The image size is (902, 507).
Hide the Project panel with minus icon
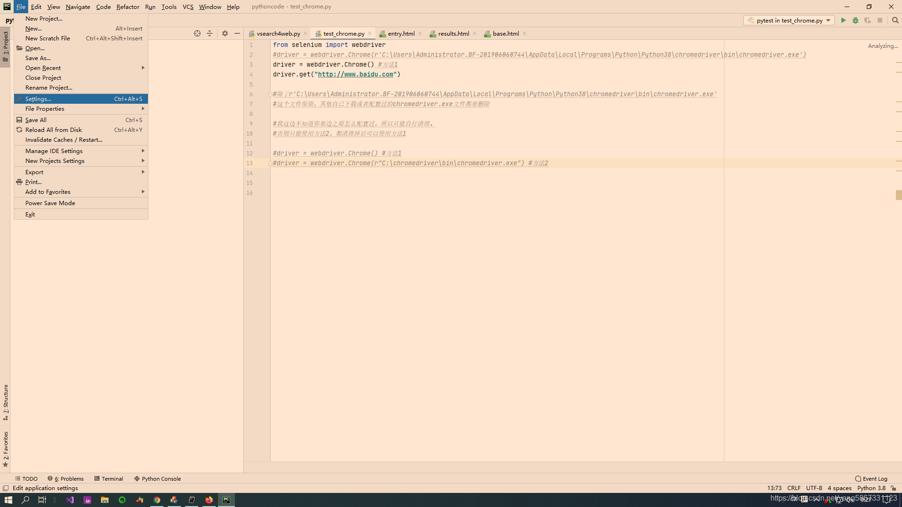coord(237,33)
